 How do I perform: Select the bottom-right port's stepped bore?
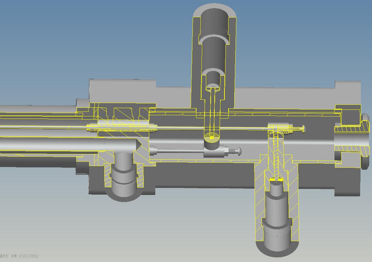(x=276, y=216)
